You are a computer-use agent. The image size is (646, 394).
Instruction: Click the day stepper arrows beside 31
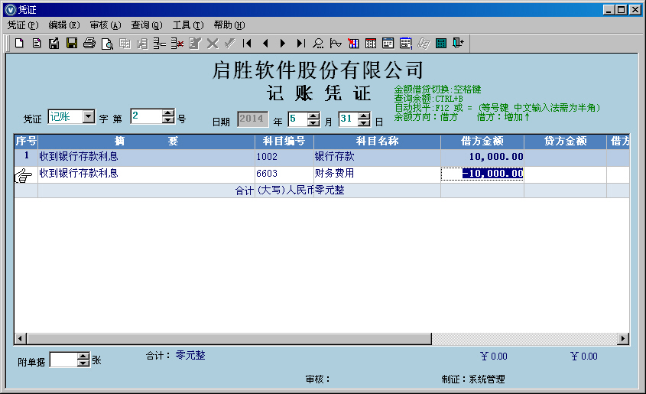(x=364, y=119)
